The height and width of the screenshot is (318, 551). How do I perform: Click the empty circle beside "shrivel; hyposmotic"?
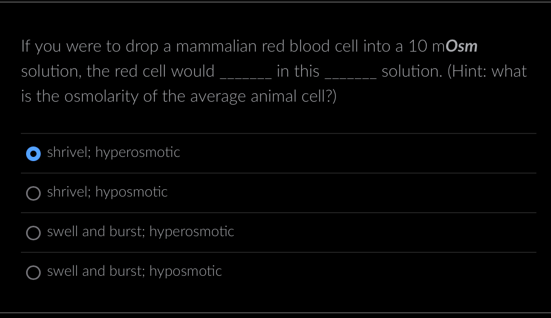[33, 193]
